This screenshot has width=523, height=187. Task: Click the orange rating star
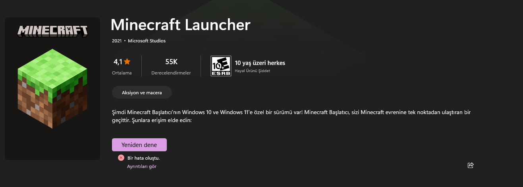(x=127, y=61)
